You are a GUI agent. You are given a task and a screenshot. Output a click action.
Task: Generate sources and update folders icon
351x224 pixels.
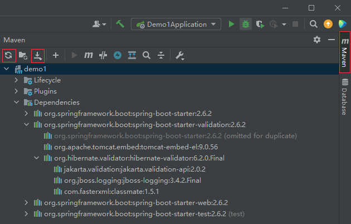tap(23, 55)
